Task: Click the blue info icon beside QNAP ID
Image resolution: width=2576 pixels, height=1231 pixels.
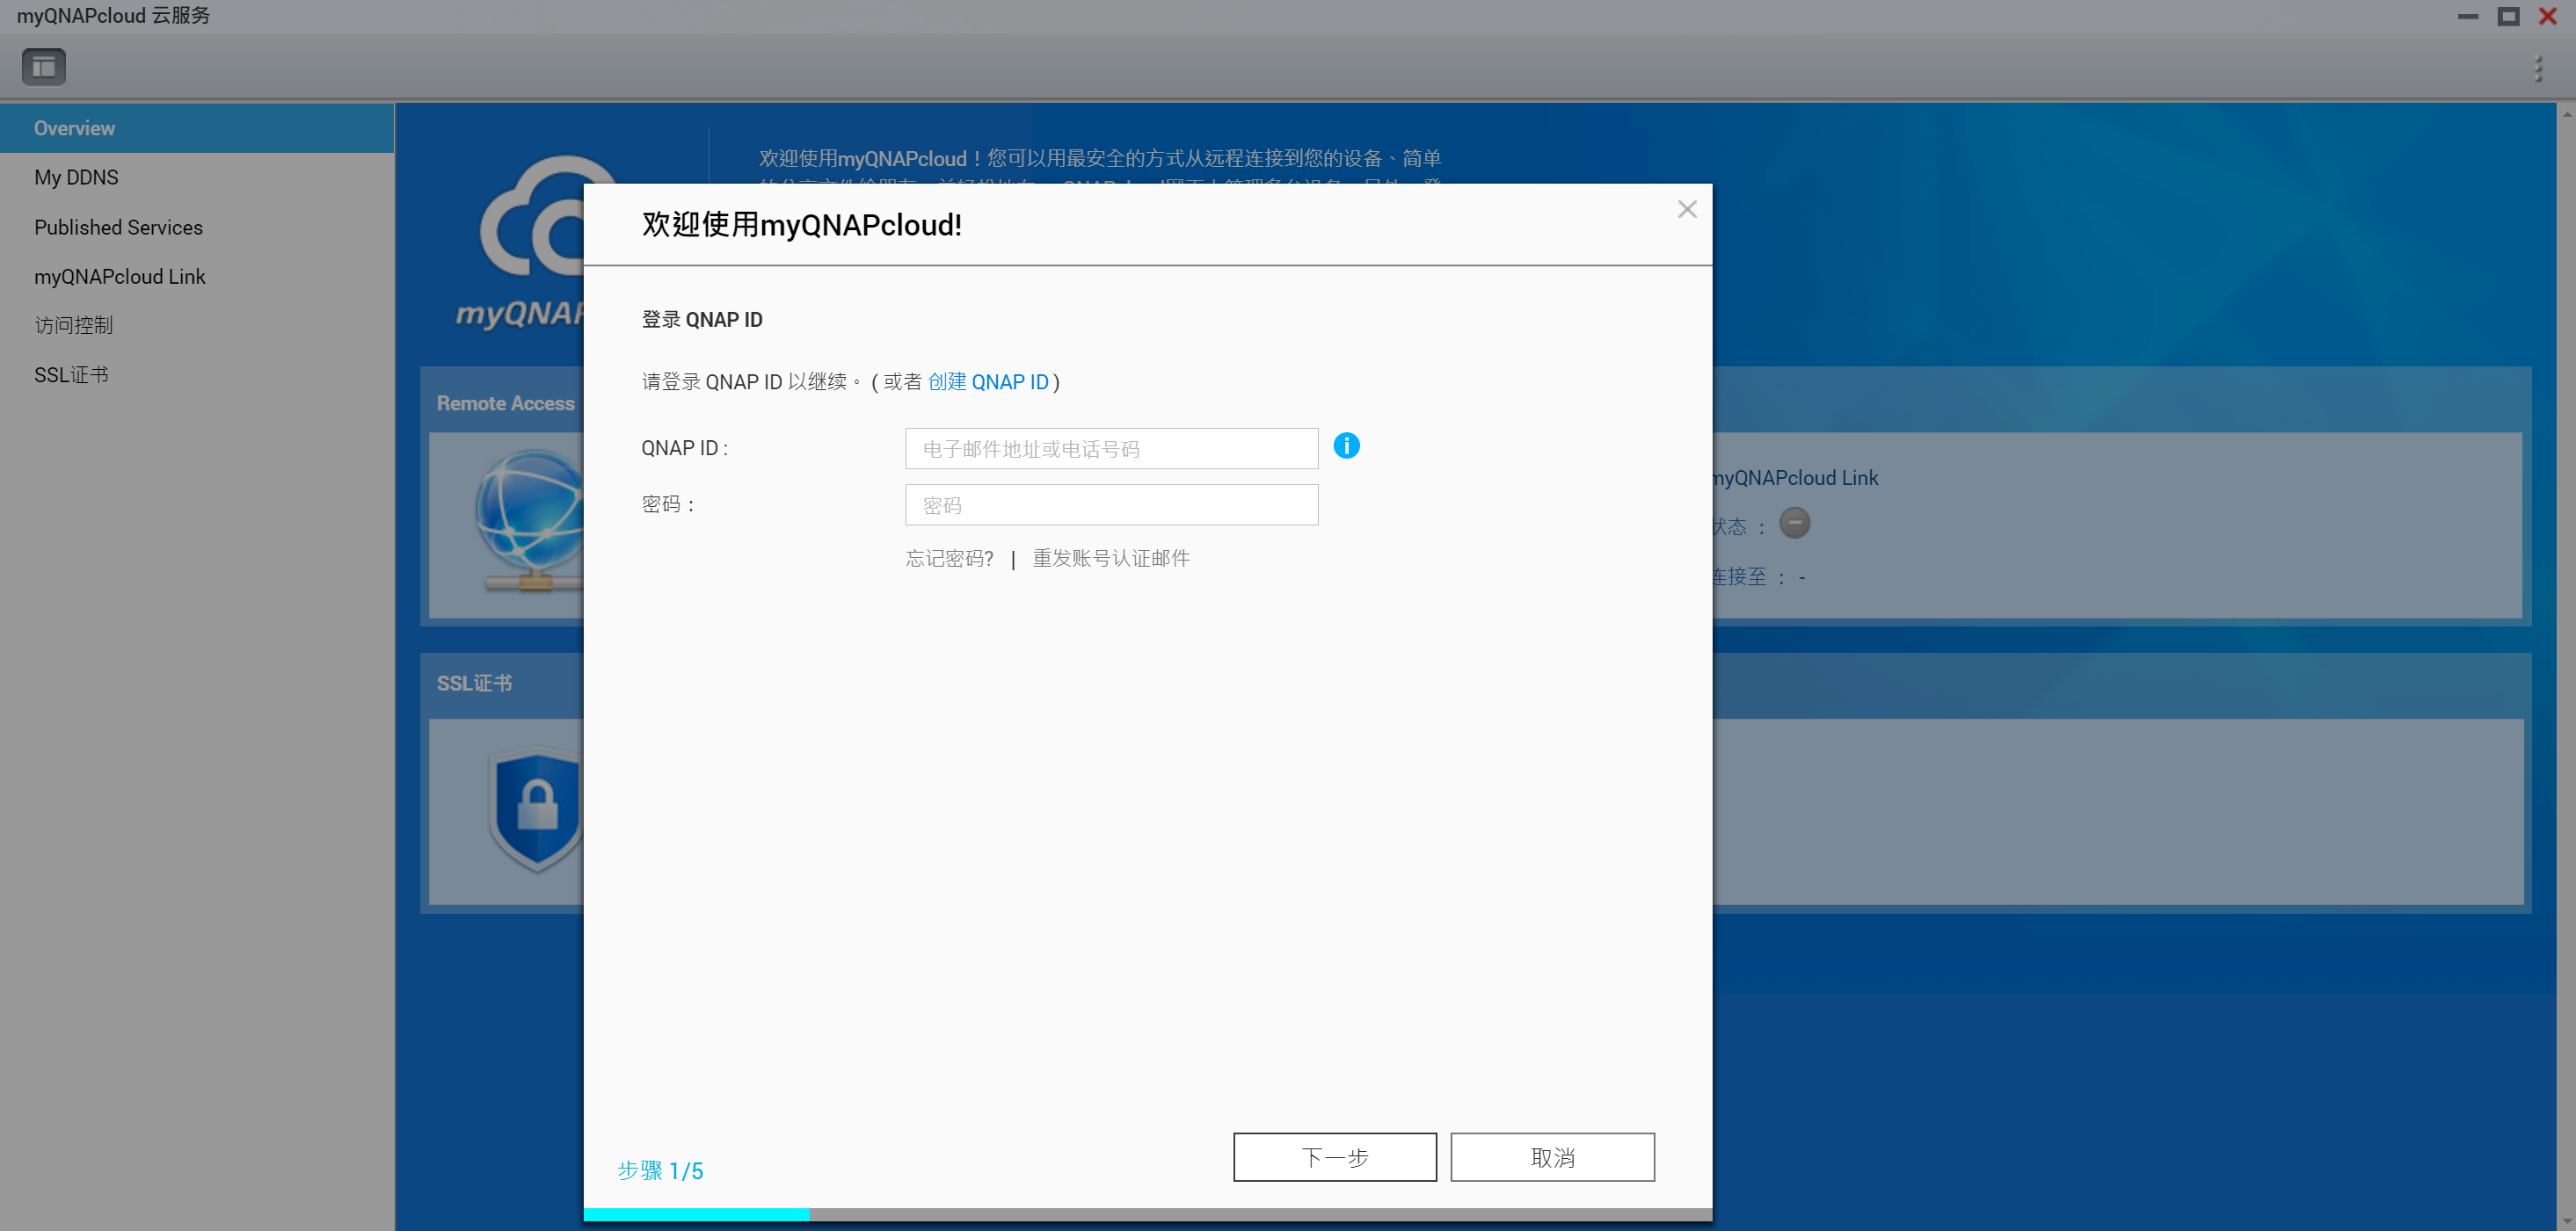Action: tap(1346, 445)
